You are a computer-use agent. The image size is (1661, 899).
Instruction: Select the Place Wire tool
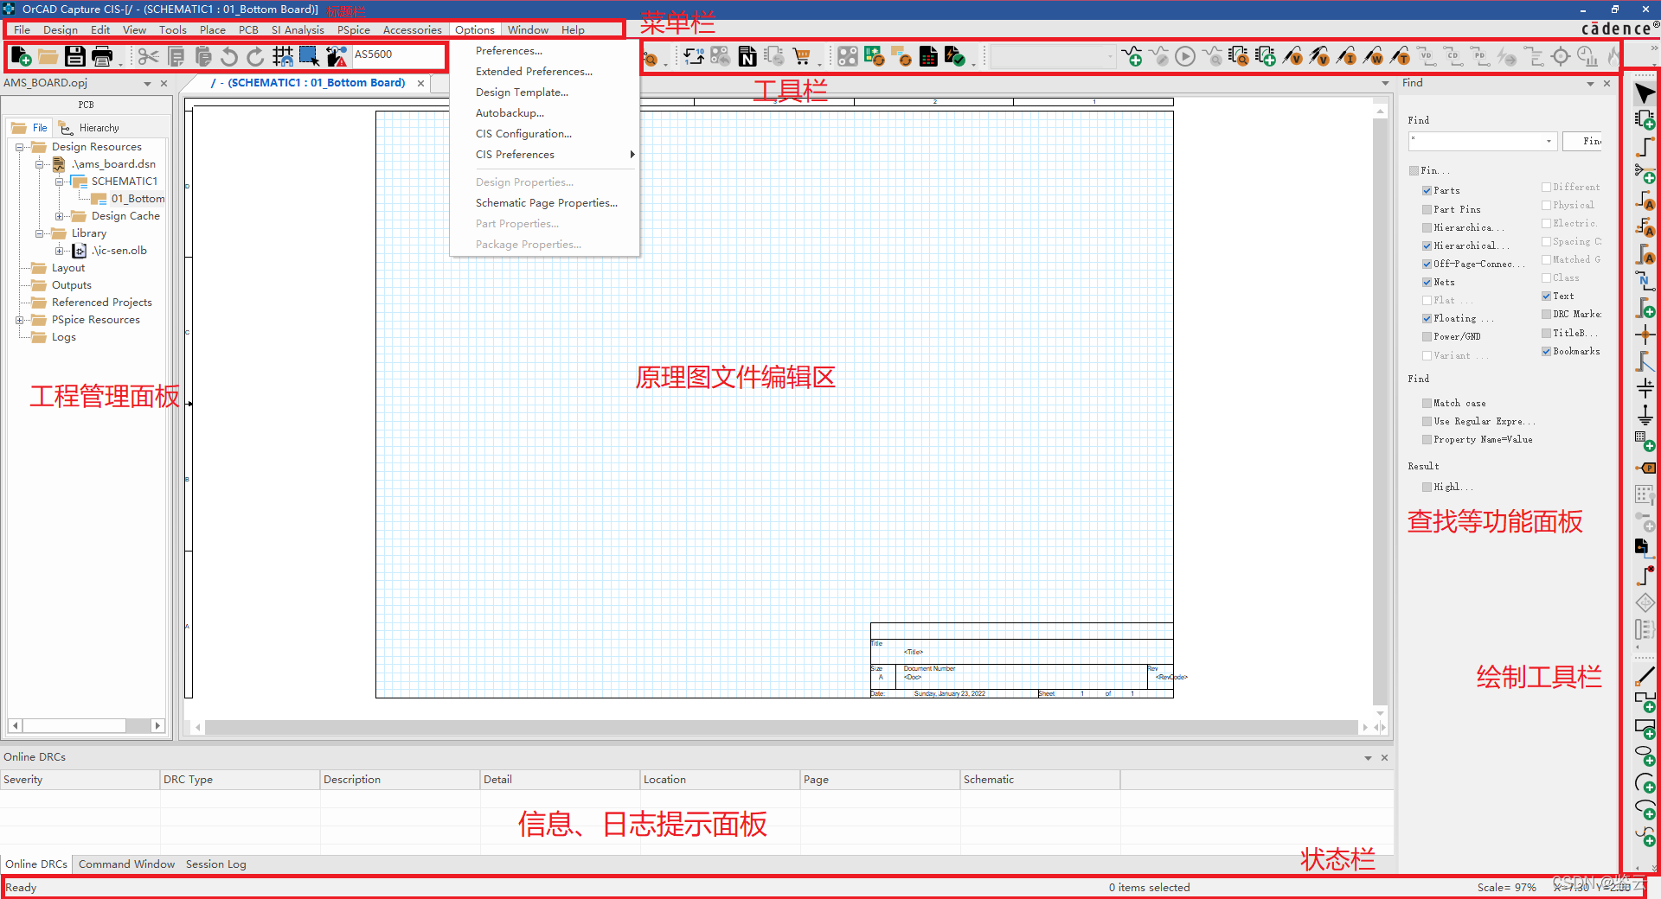point(1645,146)
